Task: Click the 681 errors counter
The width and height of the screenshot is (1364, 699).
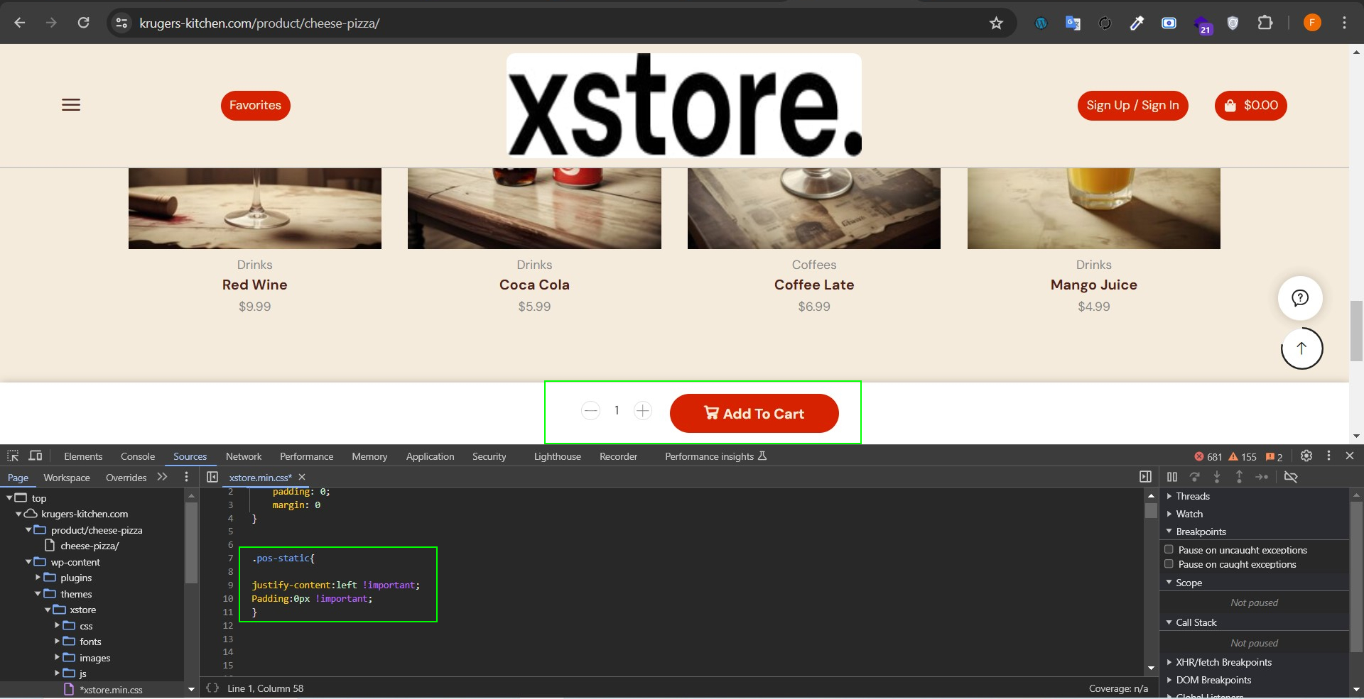Action: pyautogui.click(x=1208, y=456)
